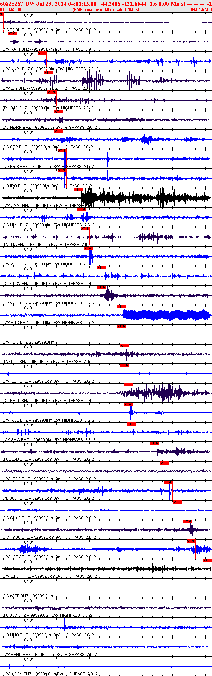This screenshot has height=676, width=212.
Task: Click the RMS noise scaling note
Action: coord(106,9)
